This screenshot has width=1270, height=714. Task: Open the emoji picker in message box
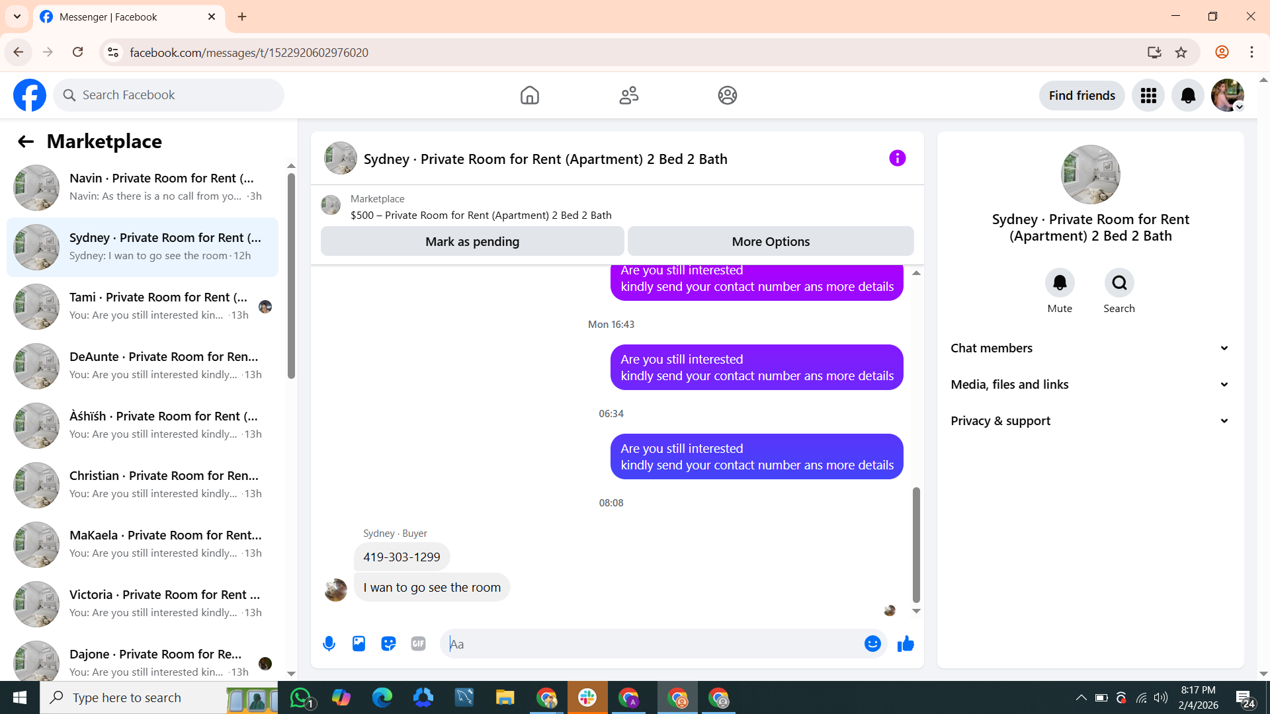tap(872, 643)
